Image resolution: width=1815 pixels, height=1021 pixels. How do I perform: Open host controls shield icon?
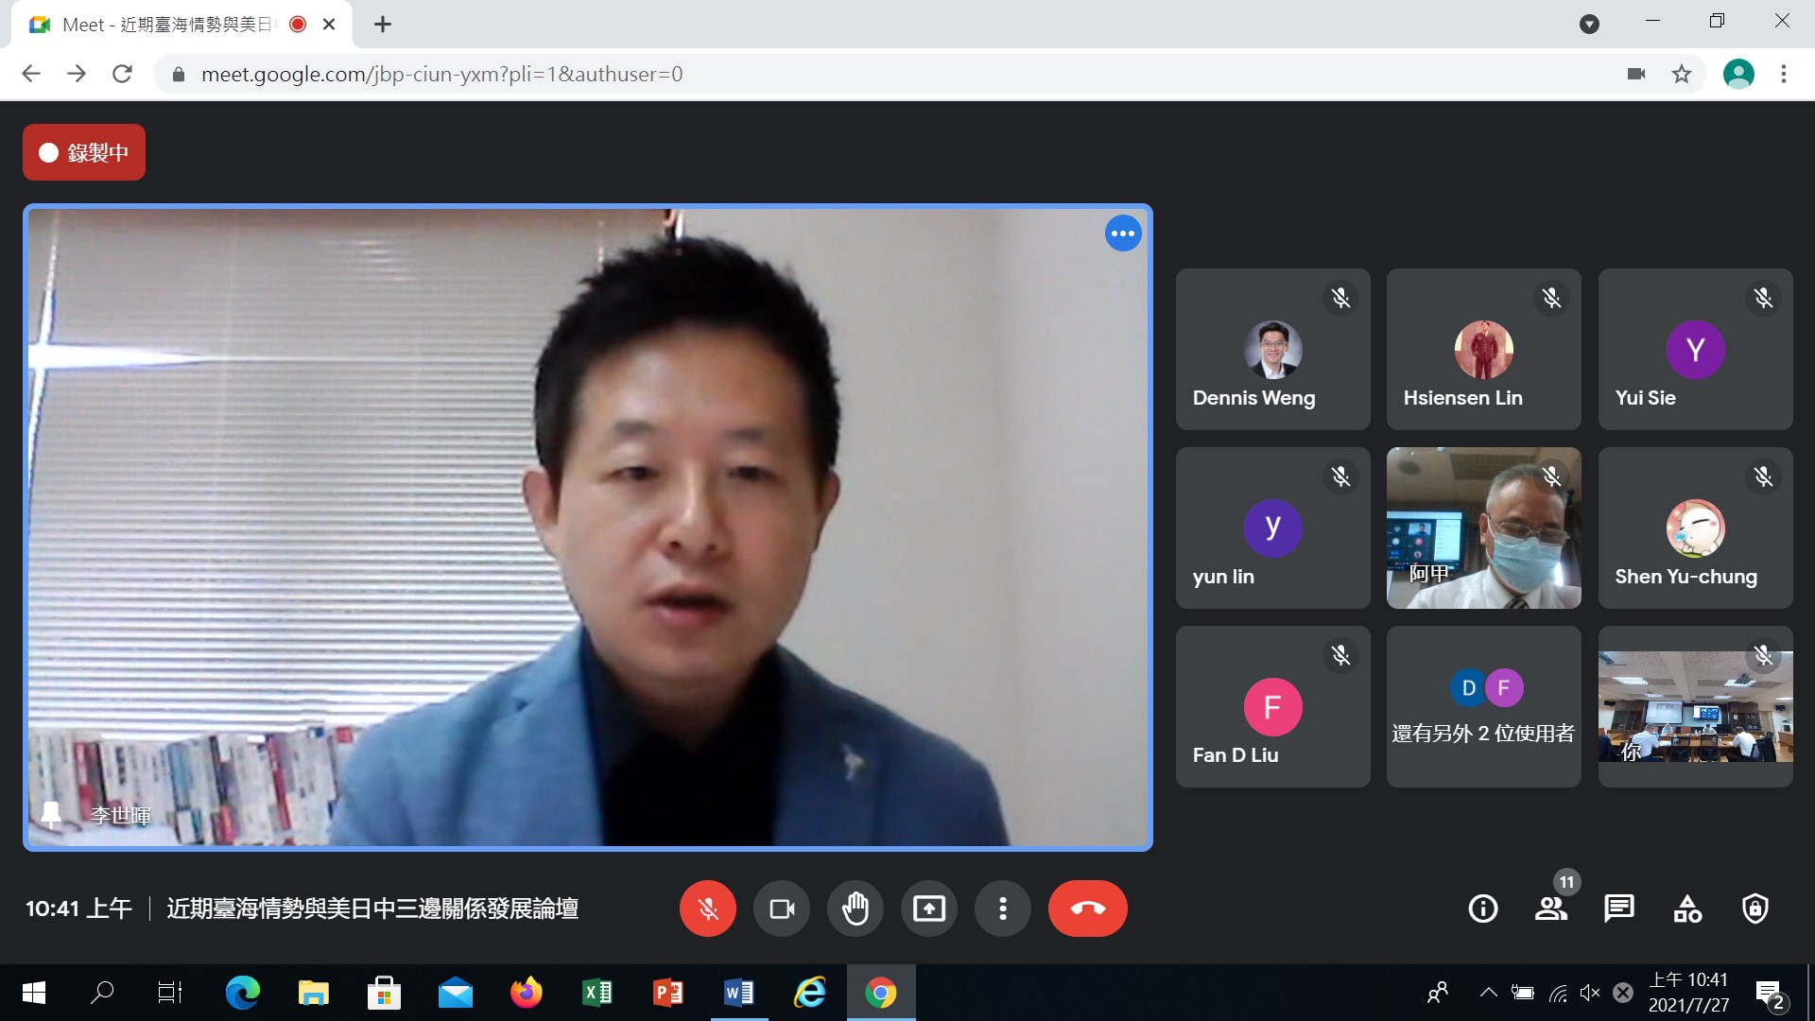pos(1755,909)
